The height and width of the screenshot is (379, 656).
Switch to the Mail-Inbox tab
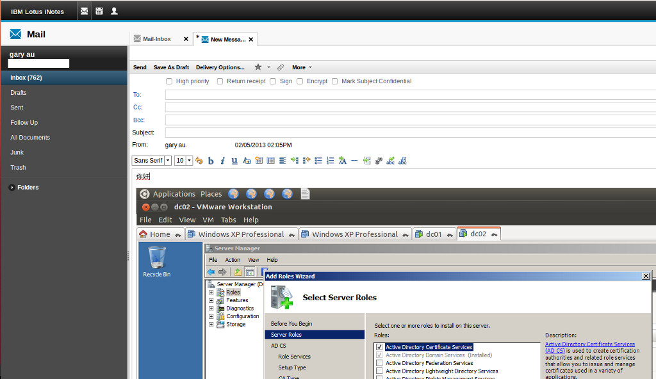(156, 39)
